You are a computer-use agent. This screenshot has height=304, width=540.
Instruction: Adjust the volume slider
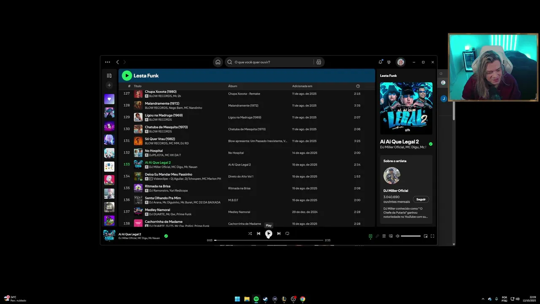pos(410,236)
